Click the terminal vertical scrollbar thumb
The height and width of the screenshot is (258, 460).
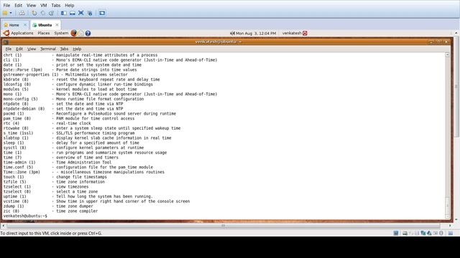click(x=447, y=206)
